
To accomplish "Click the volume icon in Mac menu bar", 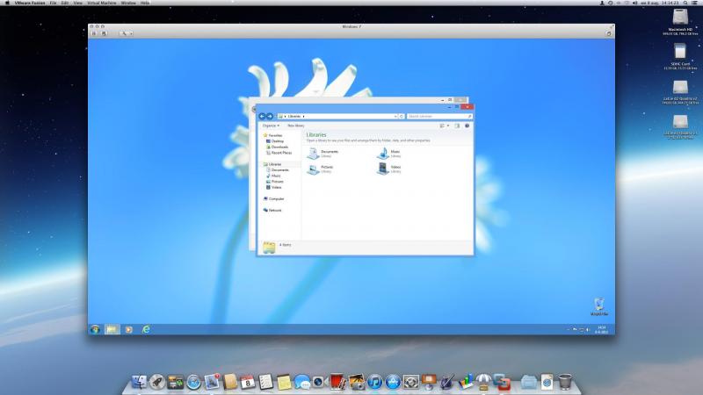I will (x=634, y=3).
